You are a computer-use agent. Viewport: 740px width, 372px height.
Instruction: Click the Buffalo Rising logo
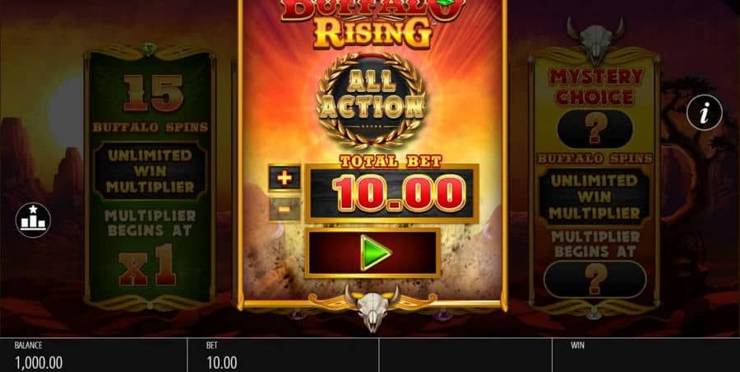372,23
